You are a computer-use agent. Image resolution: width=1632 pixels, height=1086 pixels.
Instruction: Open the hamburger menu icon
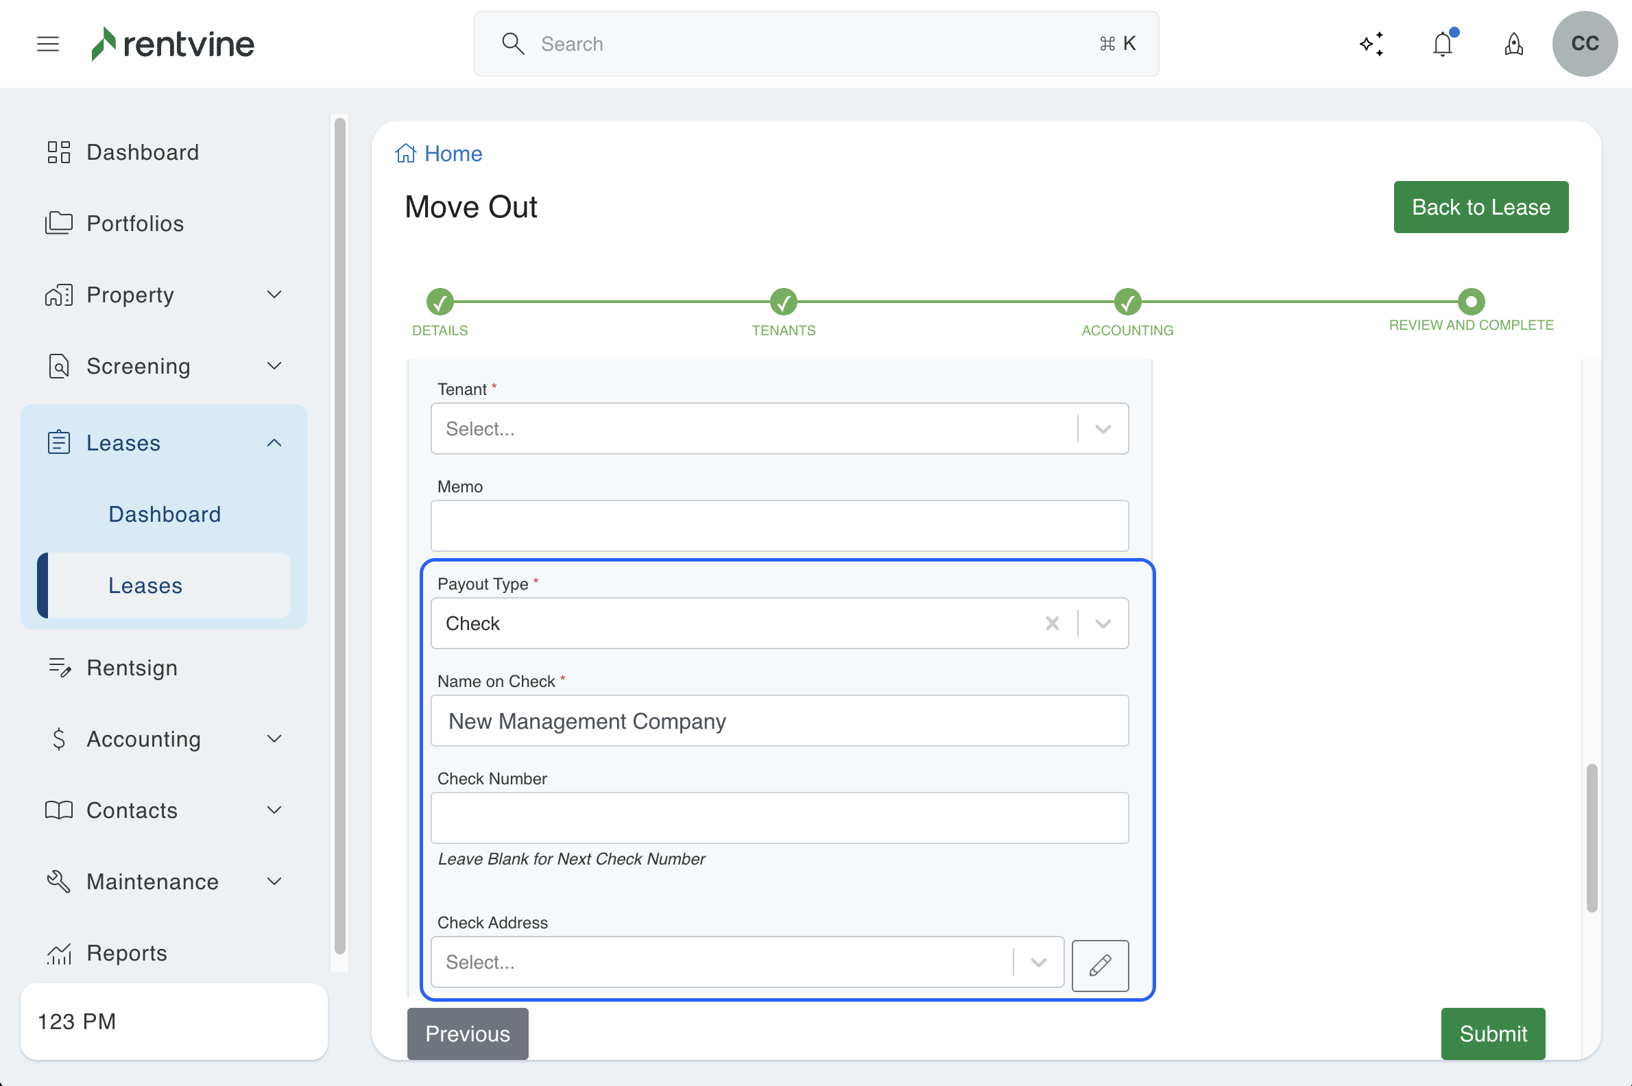pos(48,44)
